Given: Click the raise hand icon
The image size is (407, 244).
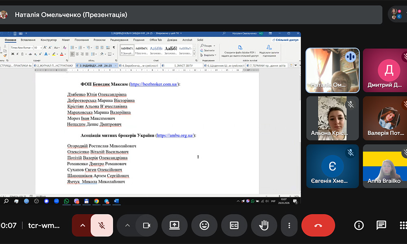Looking at the screenshot, I should (x=264, y=225).
